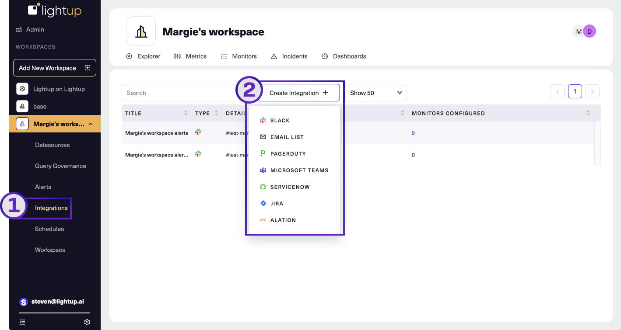Sort by TITLE column arrows
The width and height of the screenshot is (621, 330).
pos(186,113)
